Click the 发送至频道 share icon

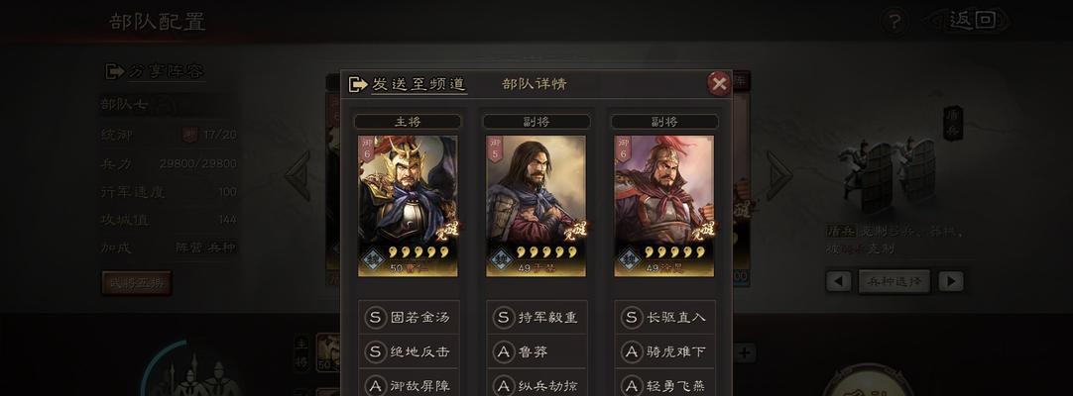tap(358, 84)
